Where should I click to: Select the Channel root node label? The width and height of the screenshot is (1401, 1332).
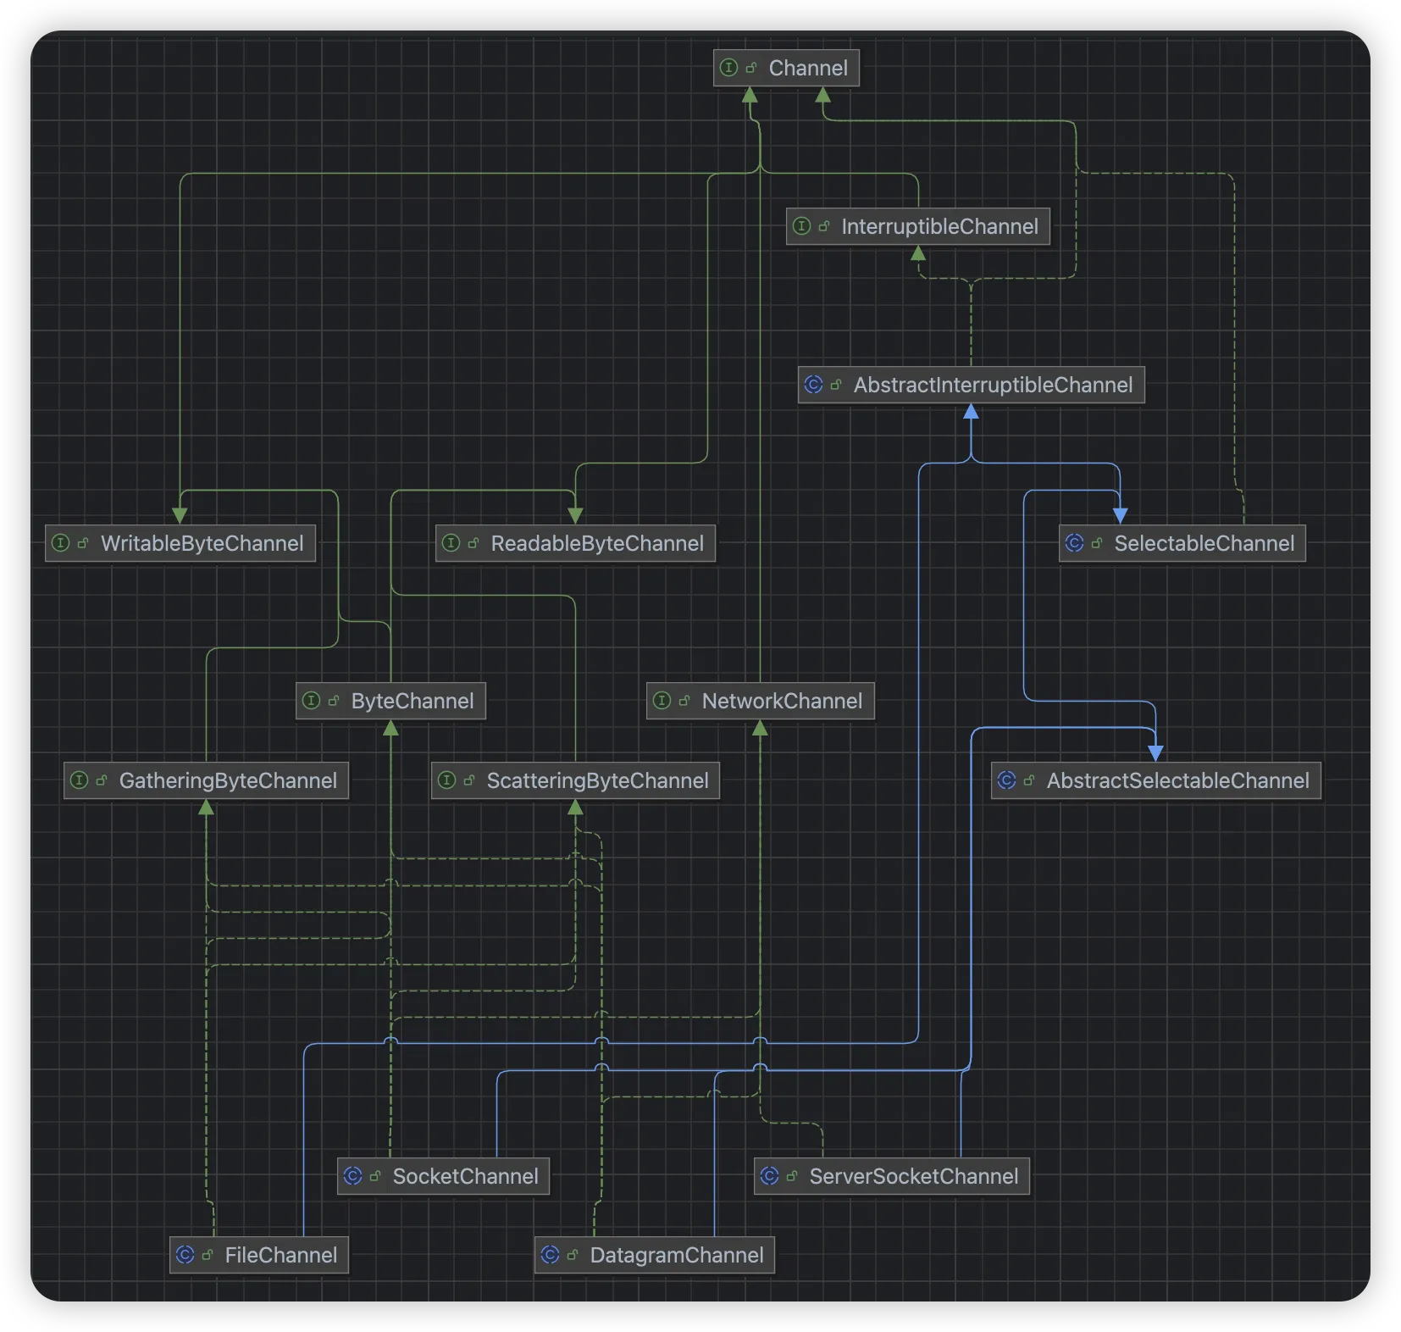pyautogui.click(x=807, y=68)
